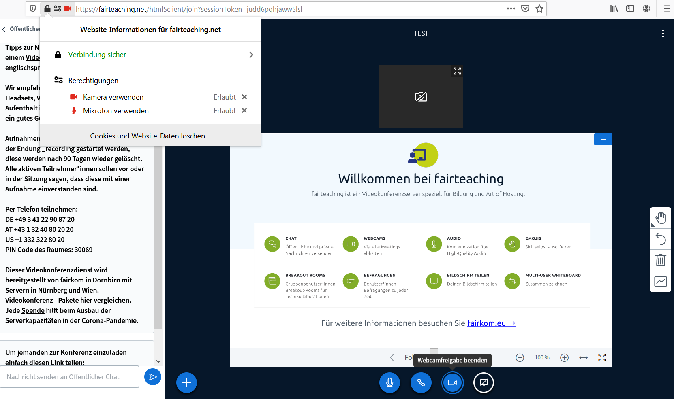Select the hand pan whiteboard tool
674x399 pixels.
(661, 218)
